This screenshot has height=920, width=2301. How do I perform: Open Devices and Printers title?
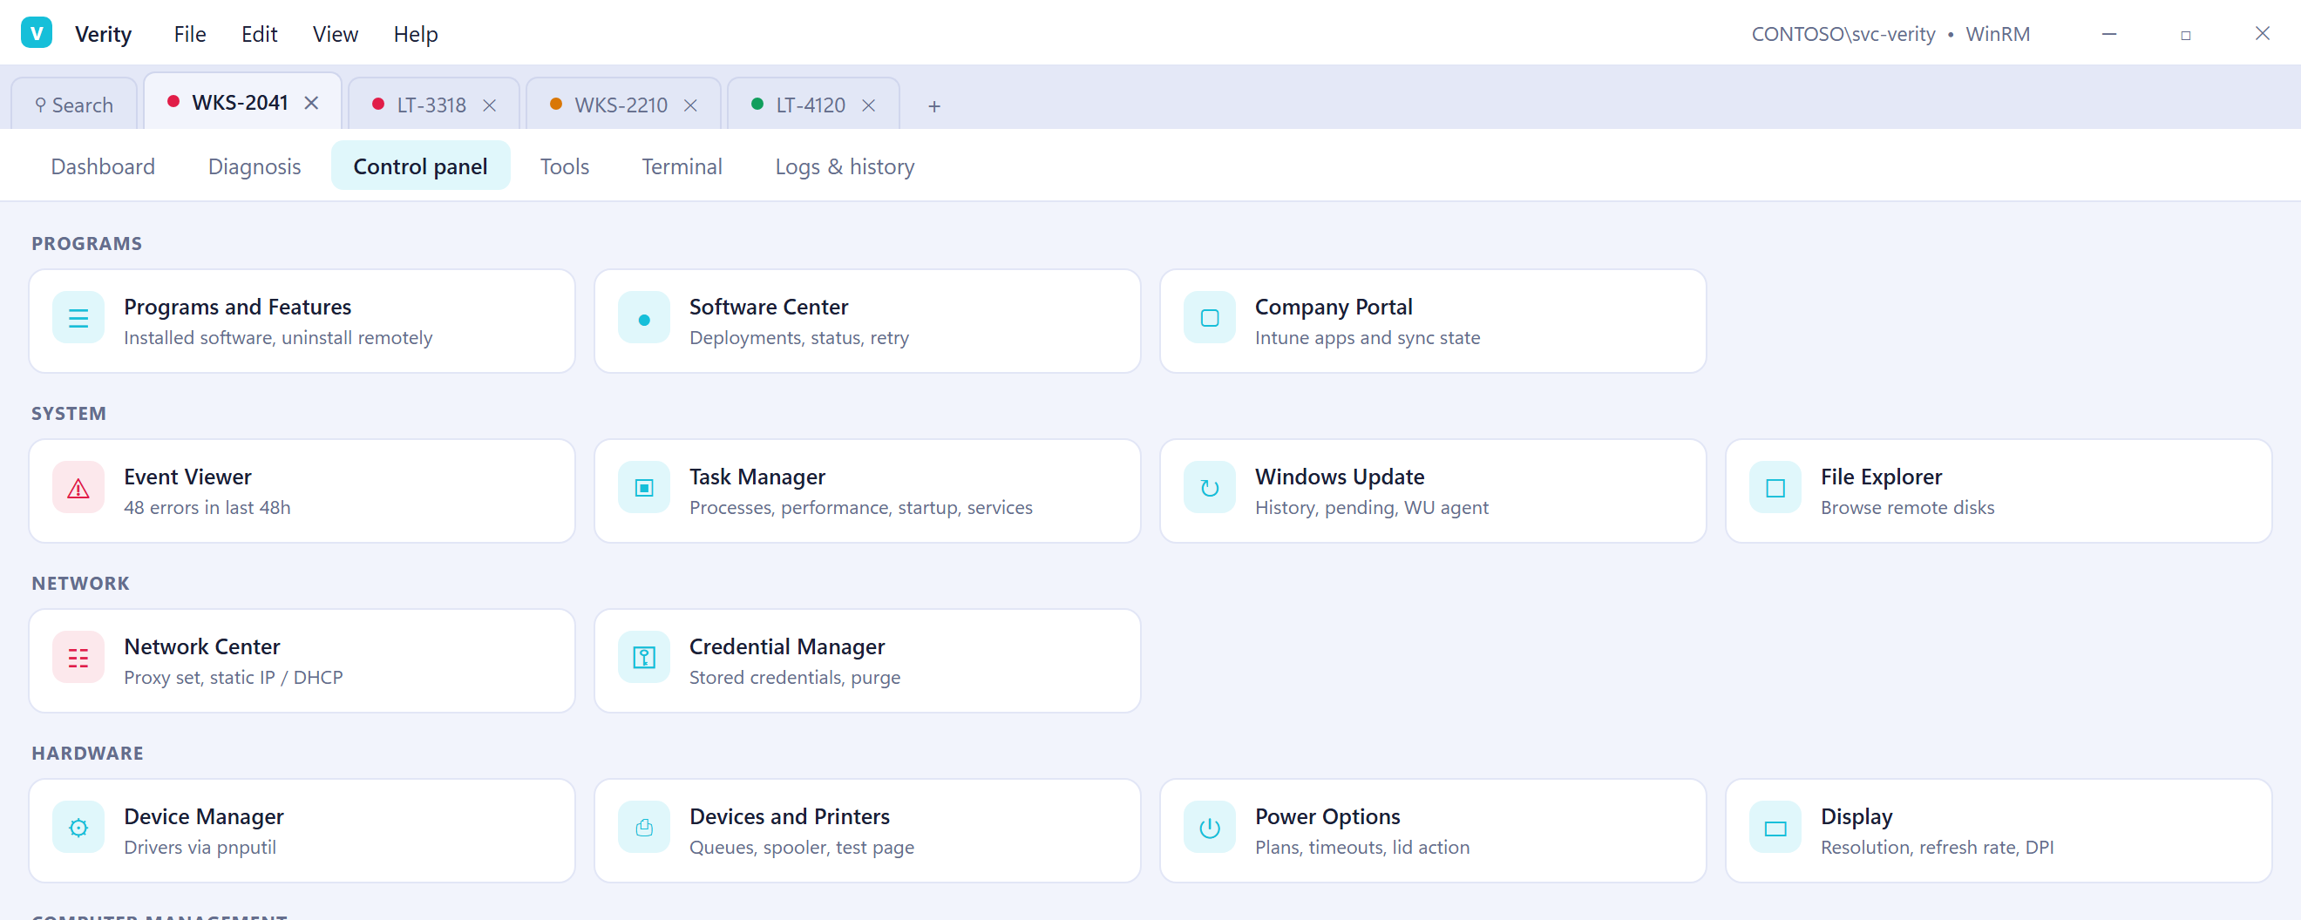pos(790,816)
